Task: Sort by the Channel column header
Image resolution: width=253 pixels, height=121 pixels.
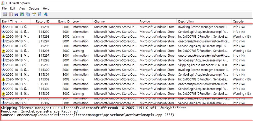Action: pos(115,21)
